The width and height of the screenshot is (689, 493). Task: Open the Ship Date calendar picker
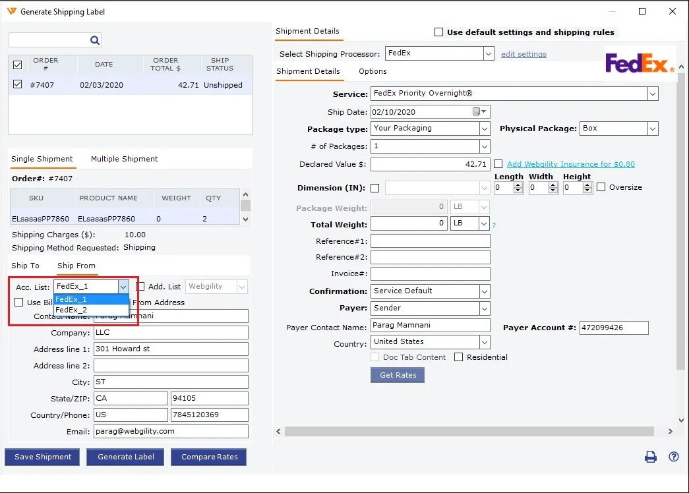tap(479, 111)
